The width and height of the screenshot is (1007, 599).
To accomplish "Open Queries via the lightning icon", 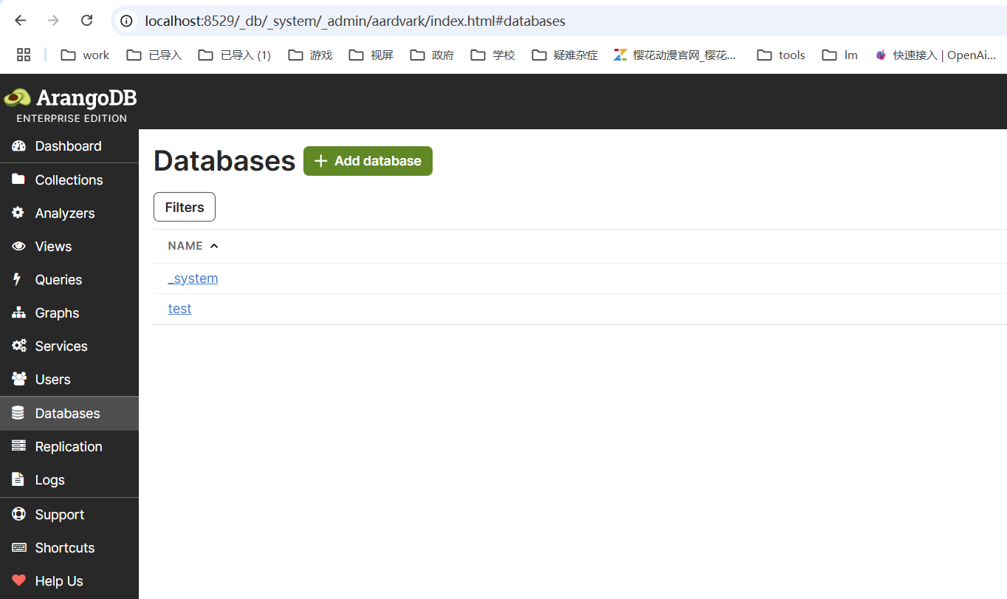I will [x=18, y=279].
